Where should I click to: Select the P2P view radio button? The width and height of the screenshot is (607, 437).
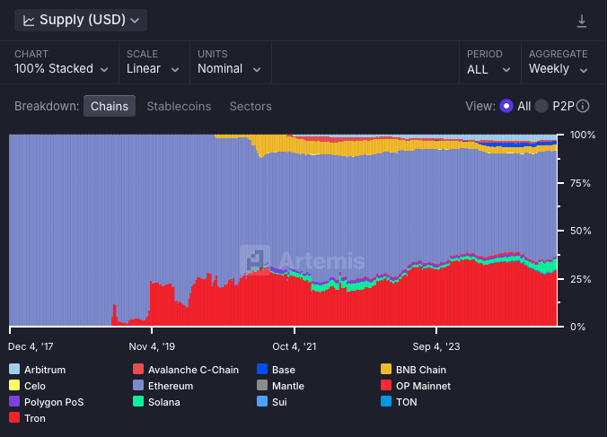(x=541, y=106)
